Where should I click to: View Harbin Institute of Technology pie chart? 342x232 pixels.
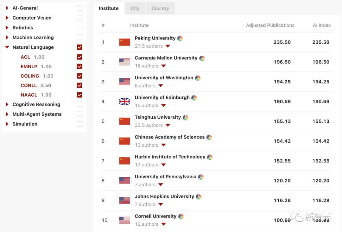[210, 157]
